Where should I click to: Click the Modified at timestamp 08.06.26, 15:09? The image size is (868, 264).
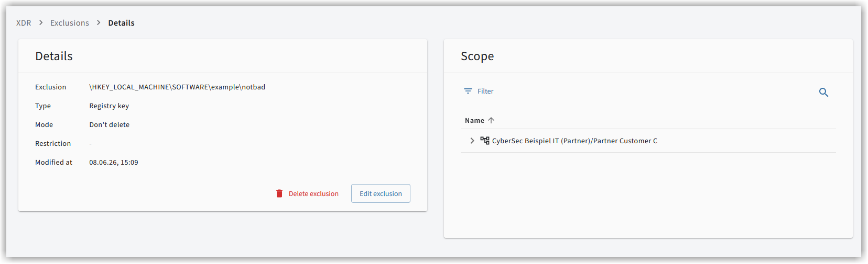tap(114, 162)
